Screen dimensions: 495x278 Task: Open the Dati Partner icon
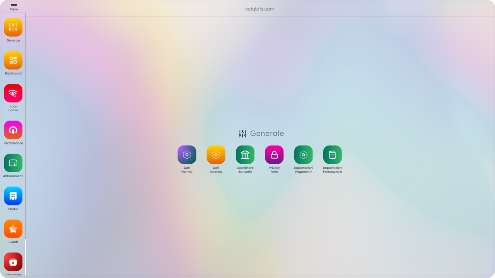(187, 155)
